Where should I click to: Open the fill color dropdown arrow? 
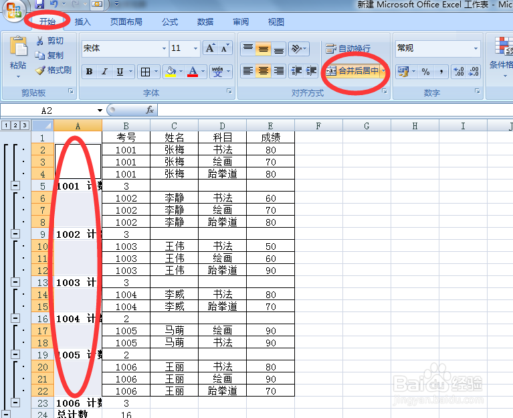pos(181,72)
